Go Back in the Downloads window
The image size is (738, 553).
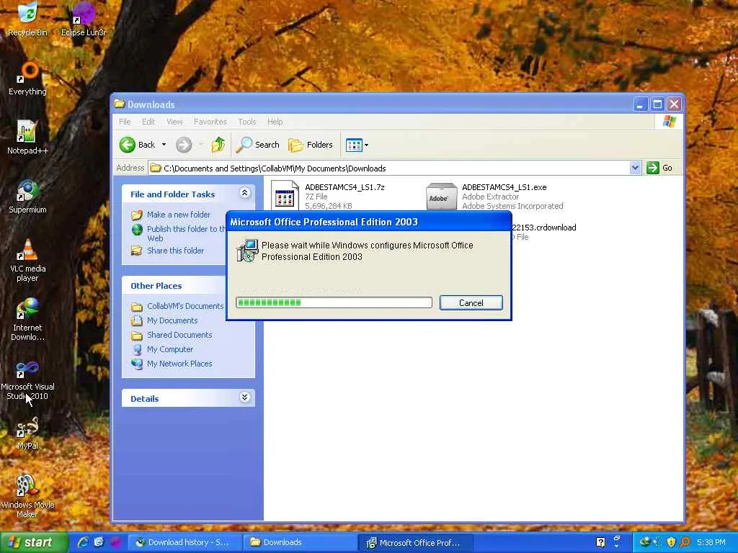click(137, 145)
